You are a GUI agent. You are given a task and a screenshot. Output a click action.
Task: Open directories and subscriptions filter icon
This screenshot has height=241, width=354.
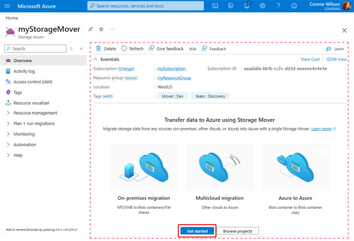coord(231,6)
